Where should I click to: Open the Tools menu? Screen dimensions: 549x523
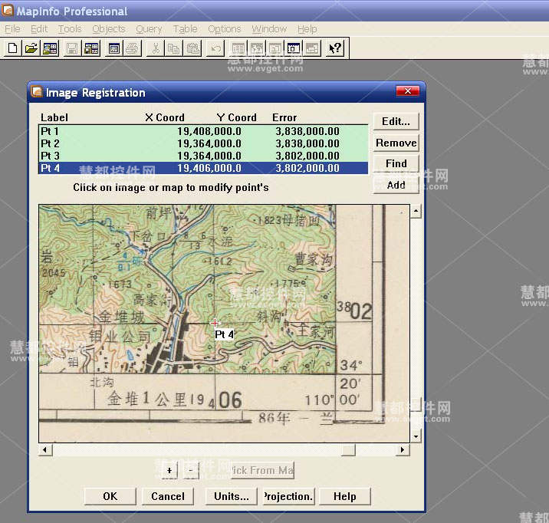70,29
